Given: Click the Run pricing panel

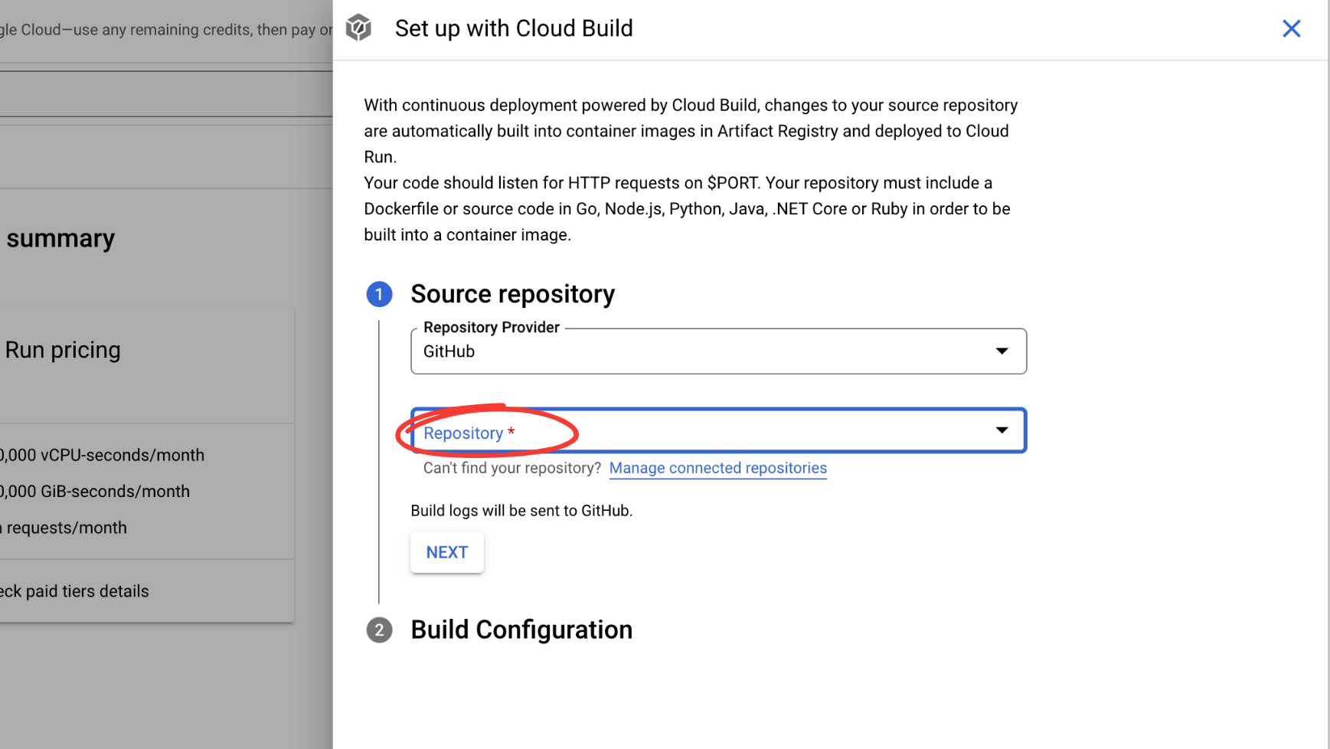Looking at the screenshot, I should point(63,350).
